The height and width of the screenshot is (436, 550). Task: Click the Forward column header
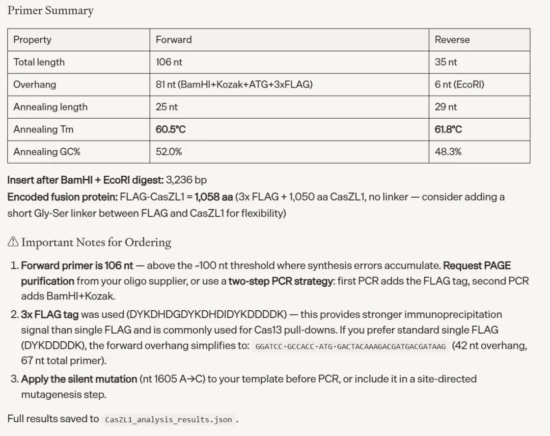[174, 40]
